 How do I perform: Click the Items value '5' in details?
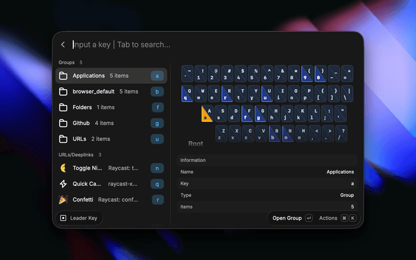point(352,207)
